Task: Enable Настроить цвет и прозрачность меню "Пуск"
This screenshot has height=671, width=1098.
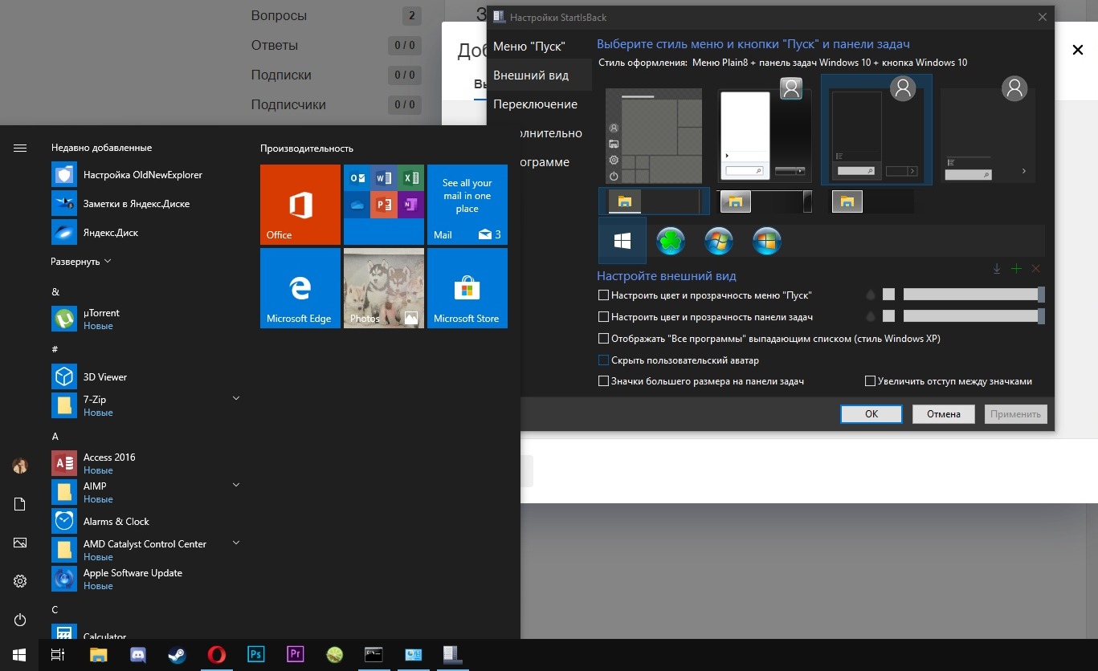Action: (x=603, y=295)
